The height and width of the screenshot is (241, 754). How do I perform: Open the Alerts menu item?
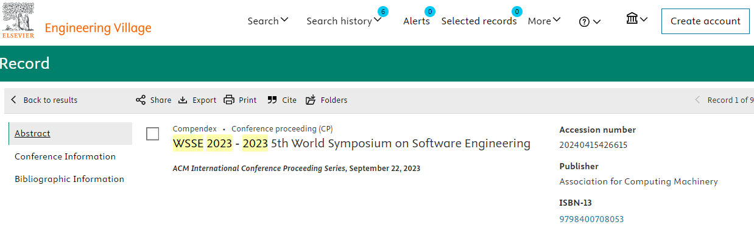coord(417,21)
